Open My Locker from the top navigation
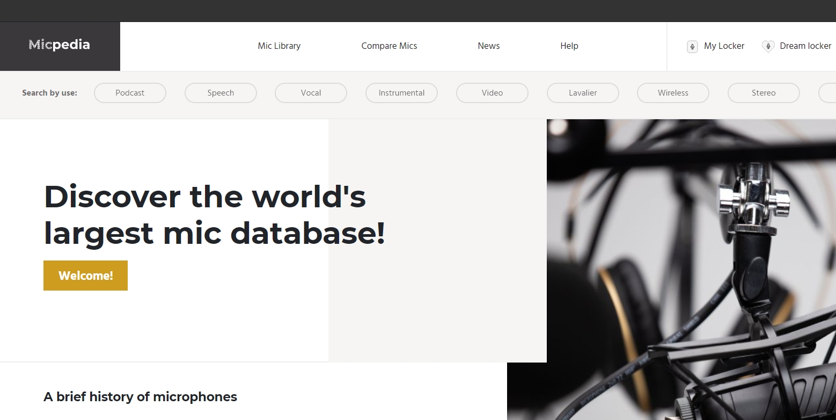The height and width of the screenshot is (420, 836). pyautogui.click(x=724, y=46)
